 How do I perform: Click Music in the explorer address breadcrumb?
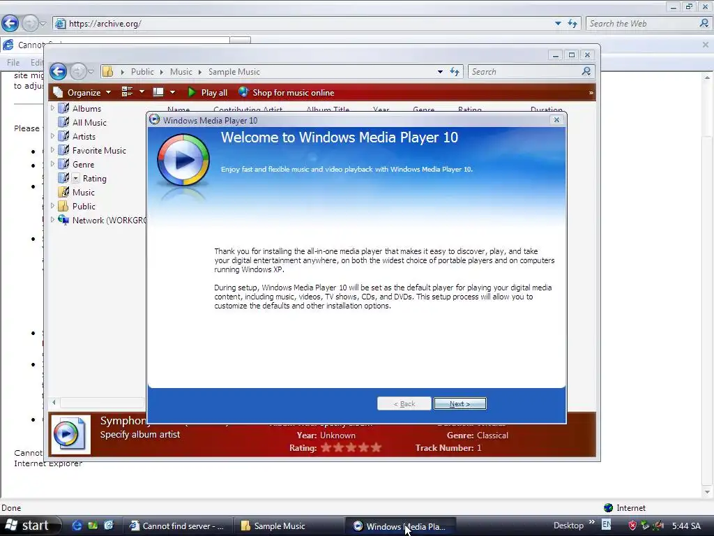point(181,72)
